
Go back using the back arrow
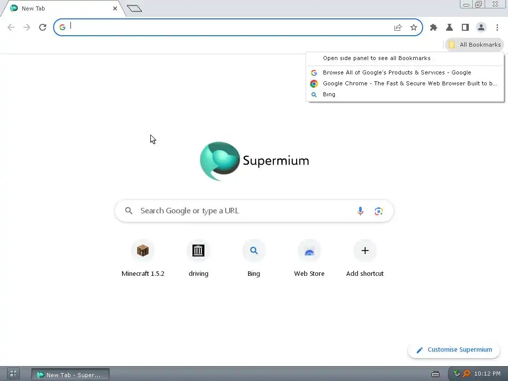pyautogui.click(x=11, y=27)
